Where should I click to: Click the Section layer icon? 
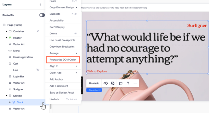coord(10,96)
